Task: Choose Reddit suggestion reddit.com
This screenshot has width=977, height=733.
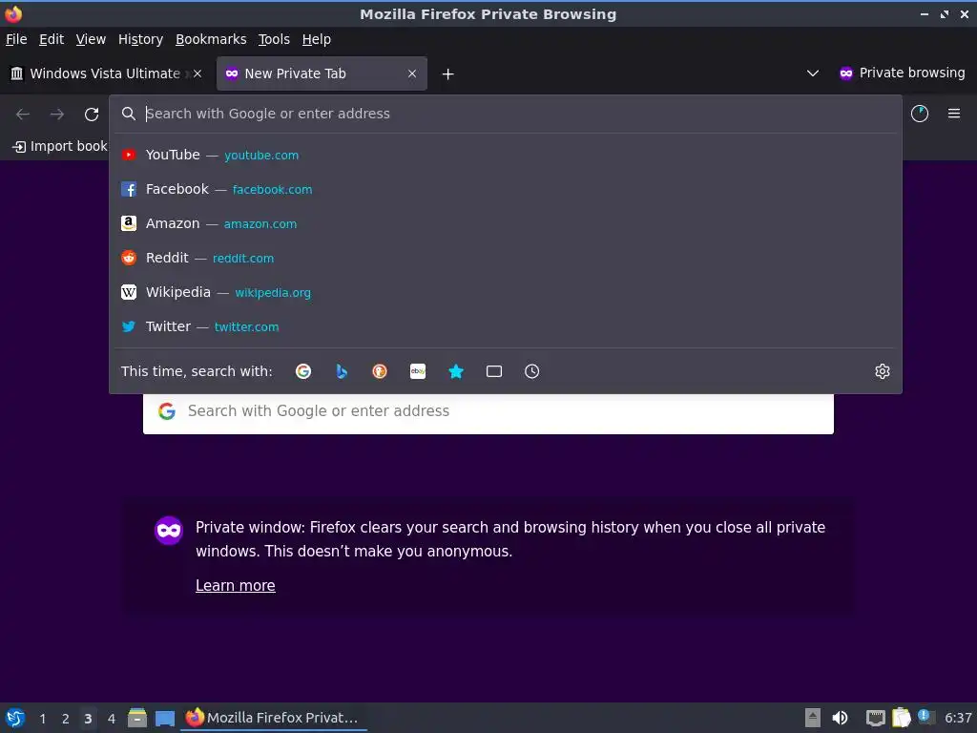Action: point(506,258)
